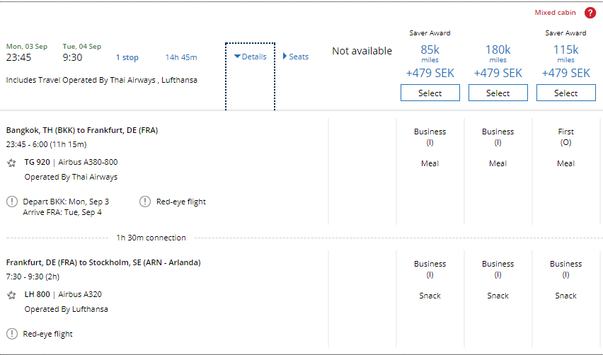Click Star Alliance icon beside TG 920
The width and height of the screenshot is (603, 355).
click(11, 163)
